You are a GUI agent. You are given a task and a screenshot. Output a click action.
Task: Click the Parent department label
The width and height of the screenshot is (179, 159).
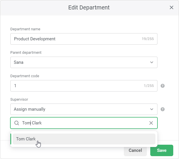pyautogui.click(x=26, y=53)
